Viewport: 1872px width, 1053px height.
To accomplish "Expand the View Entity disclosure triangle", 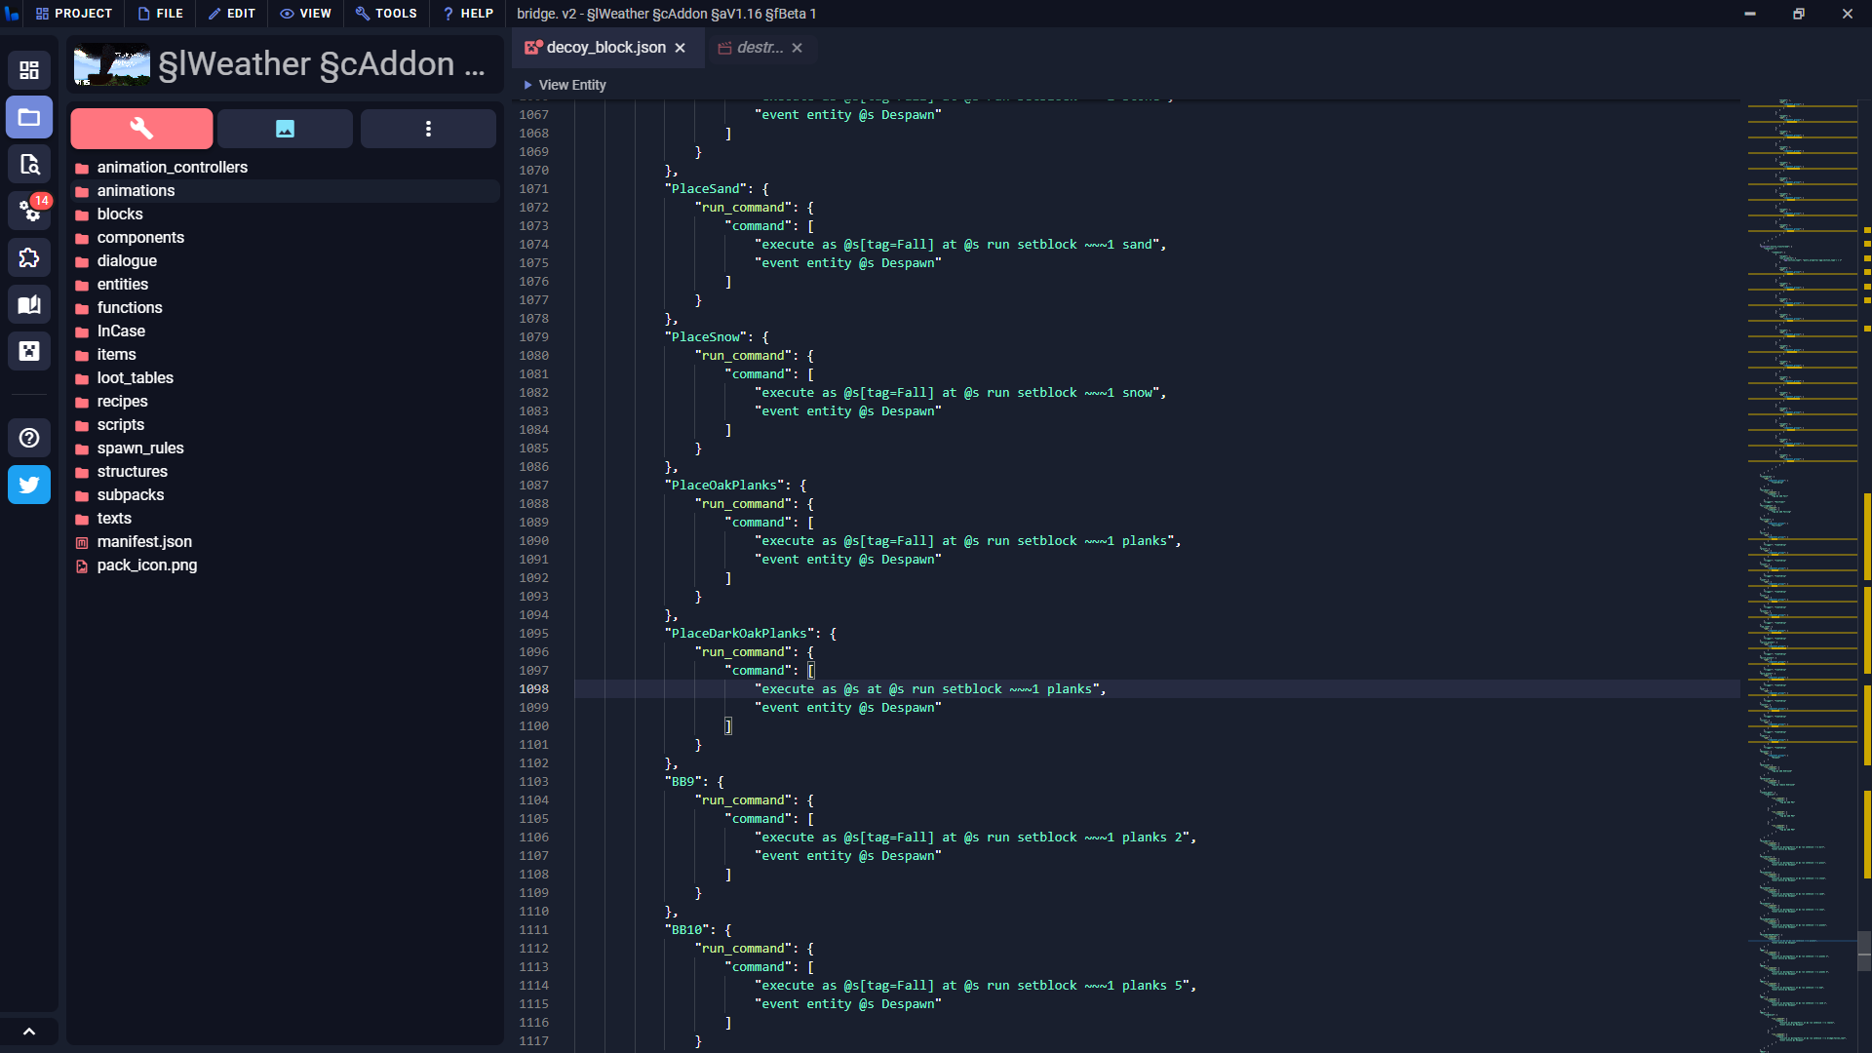I will coord(527,85).
